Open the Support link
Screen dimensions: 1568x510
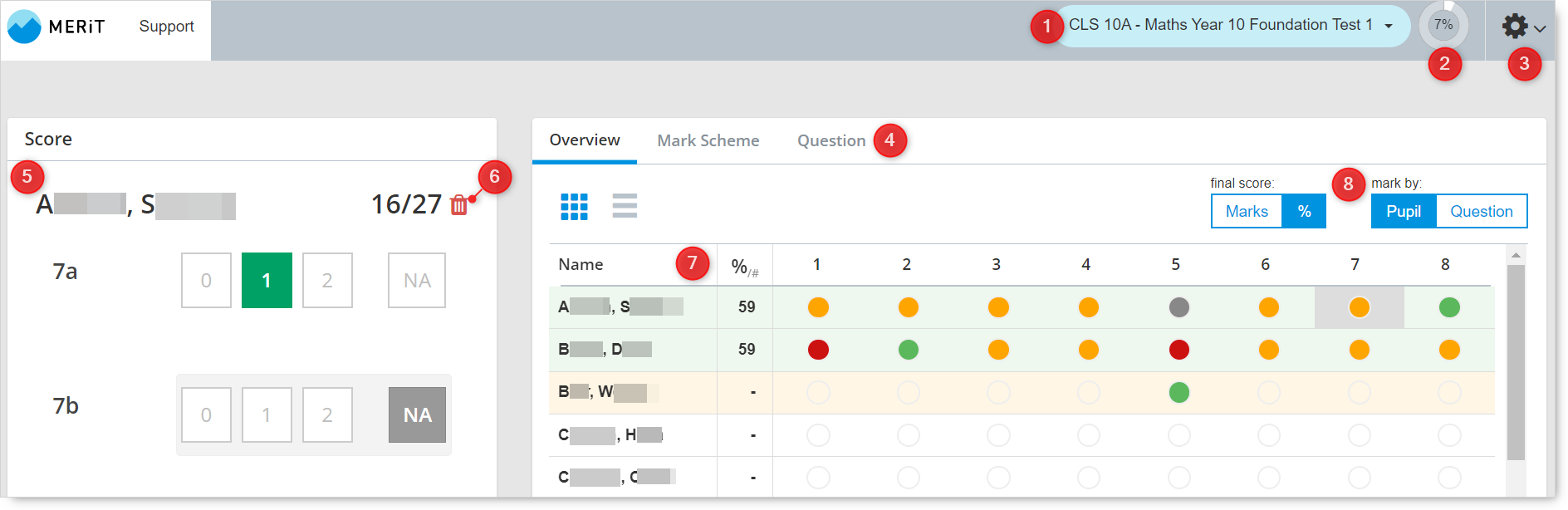166,27
